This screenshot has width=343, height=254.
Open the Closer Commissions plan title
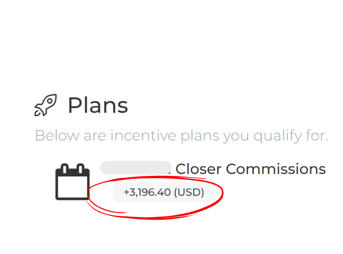pos(251,169)
